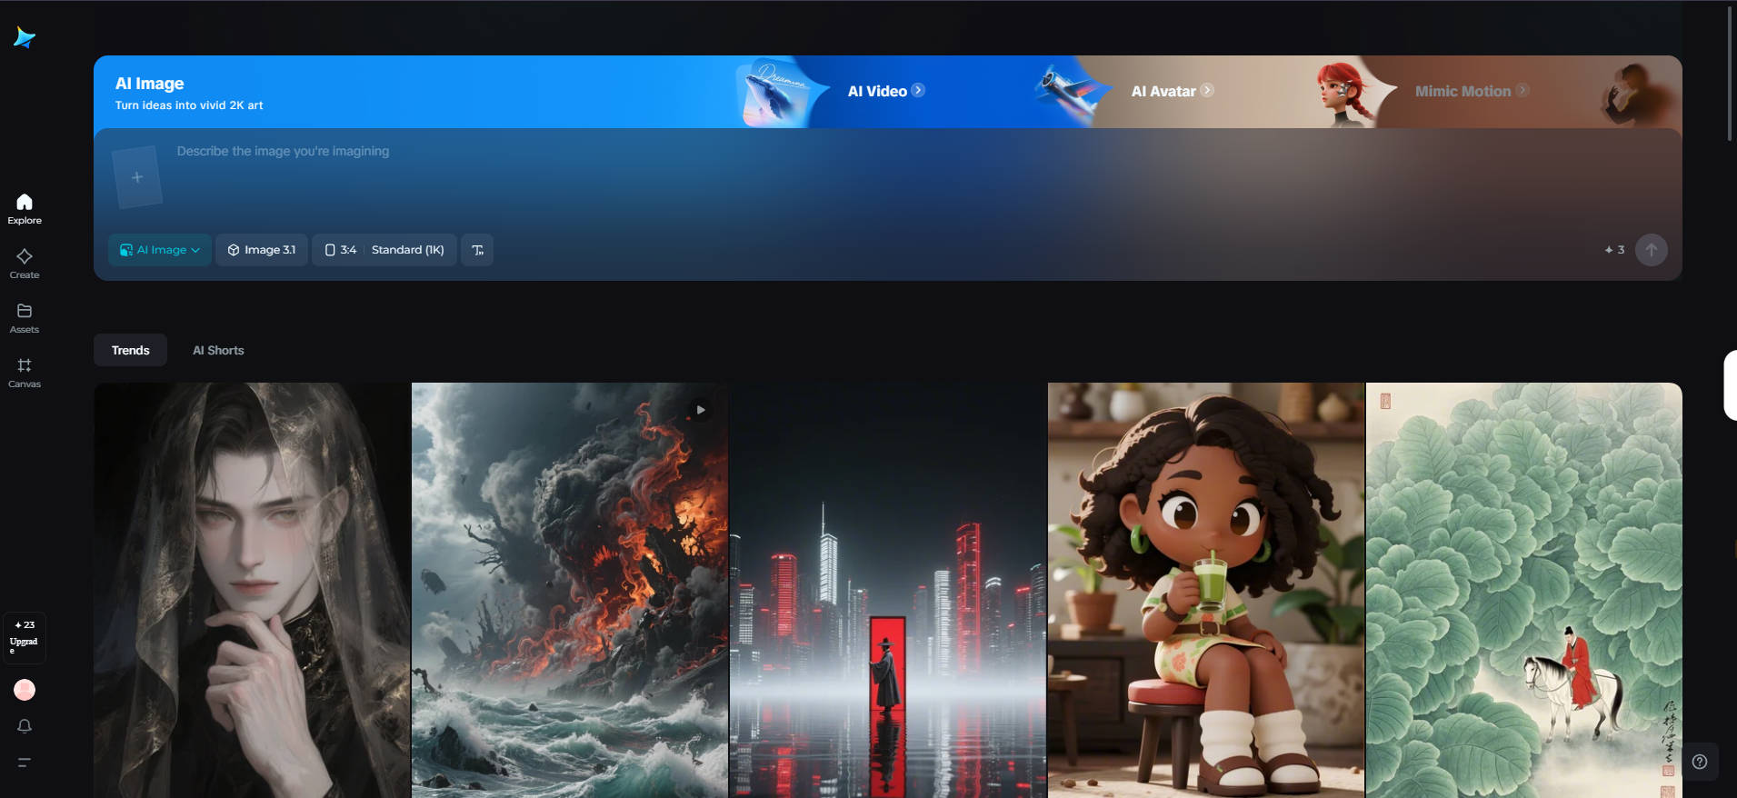Click the Dreamina logo icon
Screen dimensions: 1737x798
[25, 37]
